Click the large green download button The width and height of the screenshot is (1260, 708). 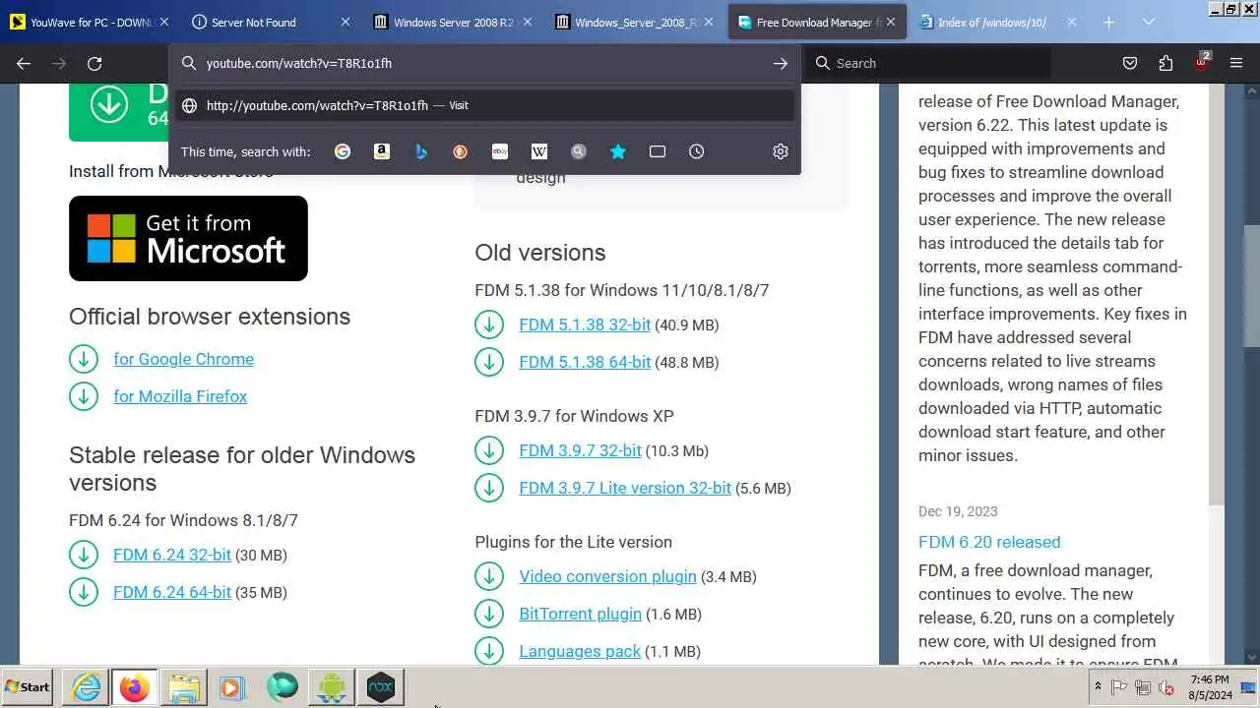pyautogui.click(x=118, y=112)
